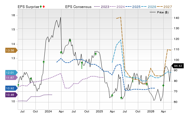This screenshot has height=113, width=189.
Task: Click the red down arrow in legend
Action: pyautogui.click(x=44, y=7)
